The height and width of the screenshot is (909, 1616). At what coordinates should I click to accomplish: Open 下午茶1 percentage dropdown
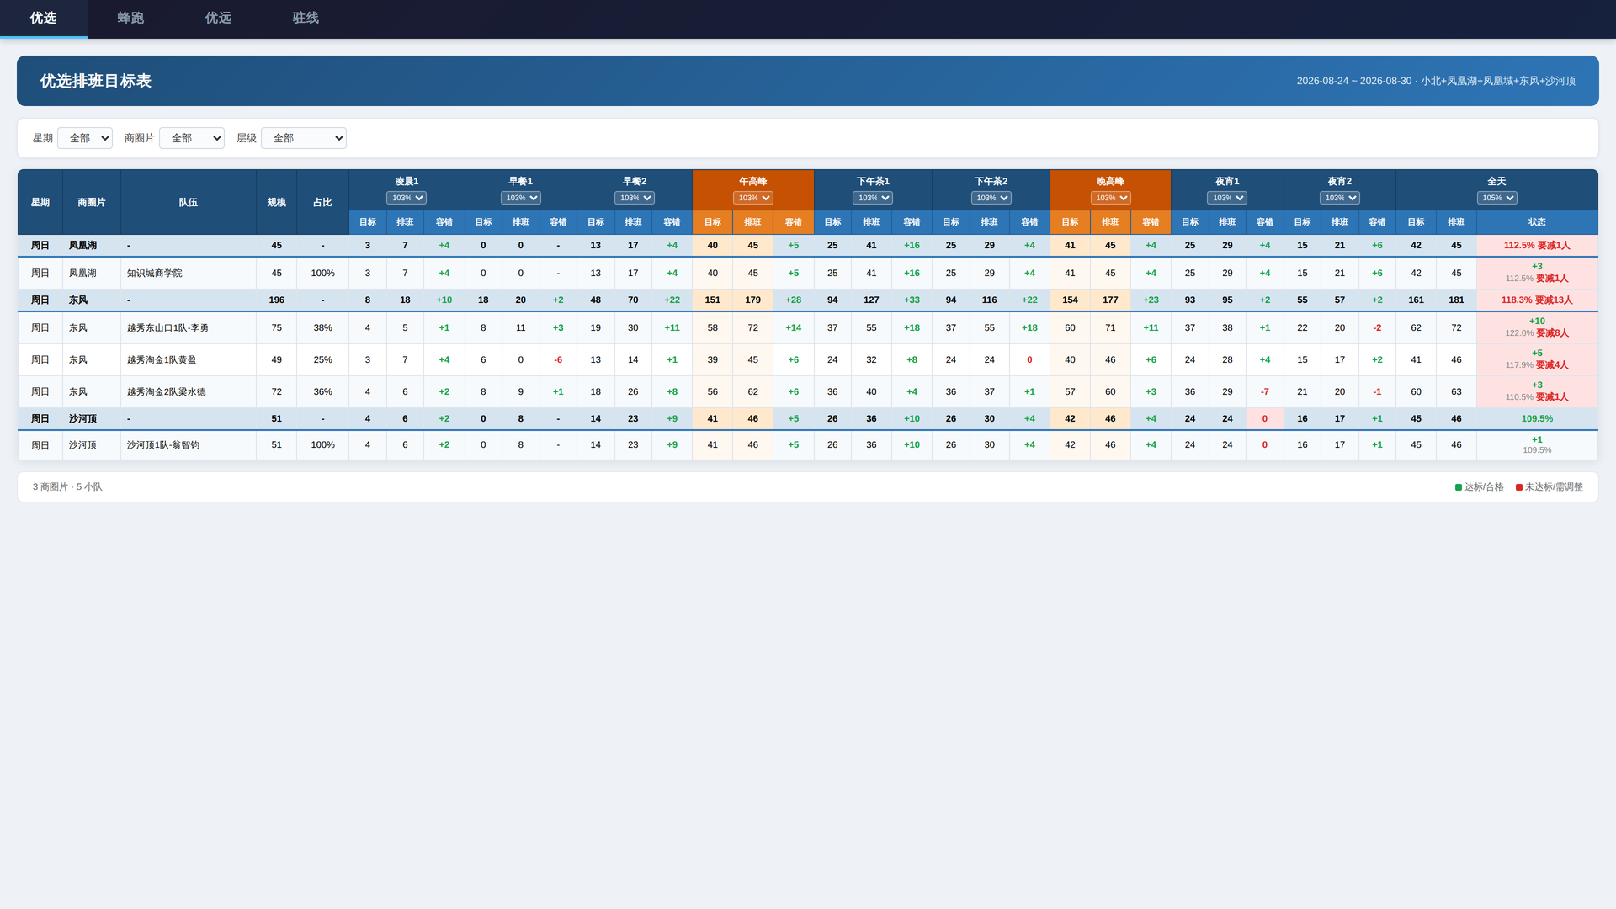(873, 198)
